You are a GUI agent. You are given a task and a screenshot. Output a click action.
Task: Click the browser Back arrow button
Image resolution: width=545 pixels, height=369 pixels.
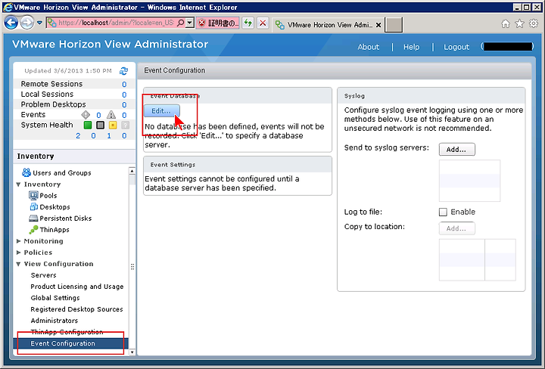click(11, 23)
